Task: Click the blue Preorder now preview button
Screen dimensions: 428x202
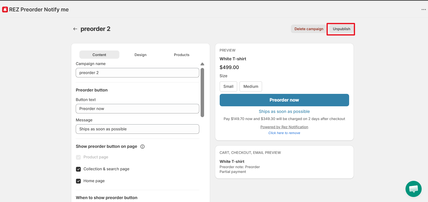Action: 284,100
